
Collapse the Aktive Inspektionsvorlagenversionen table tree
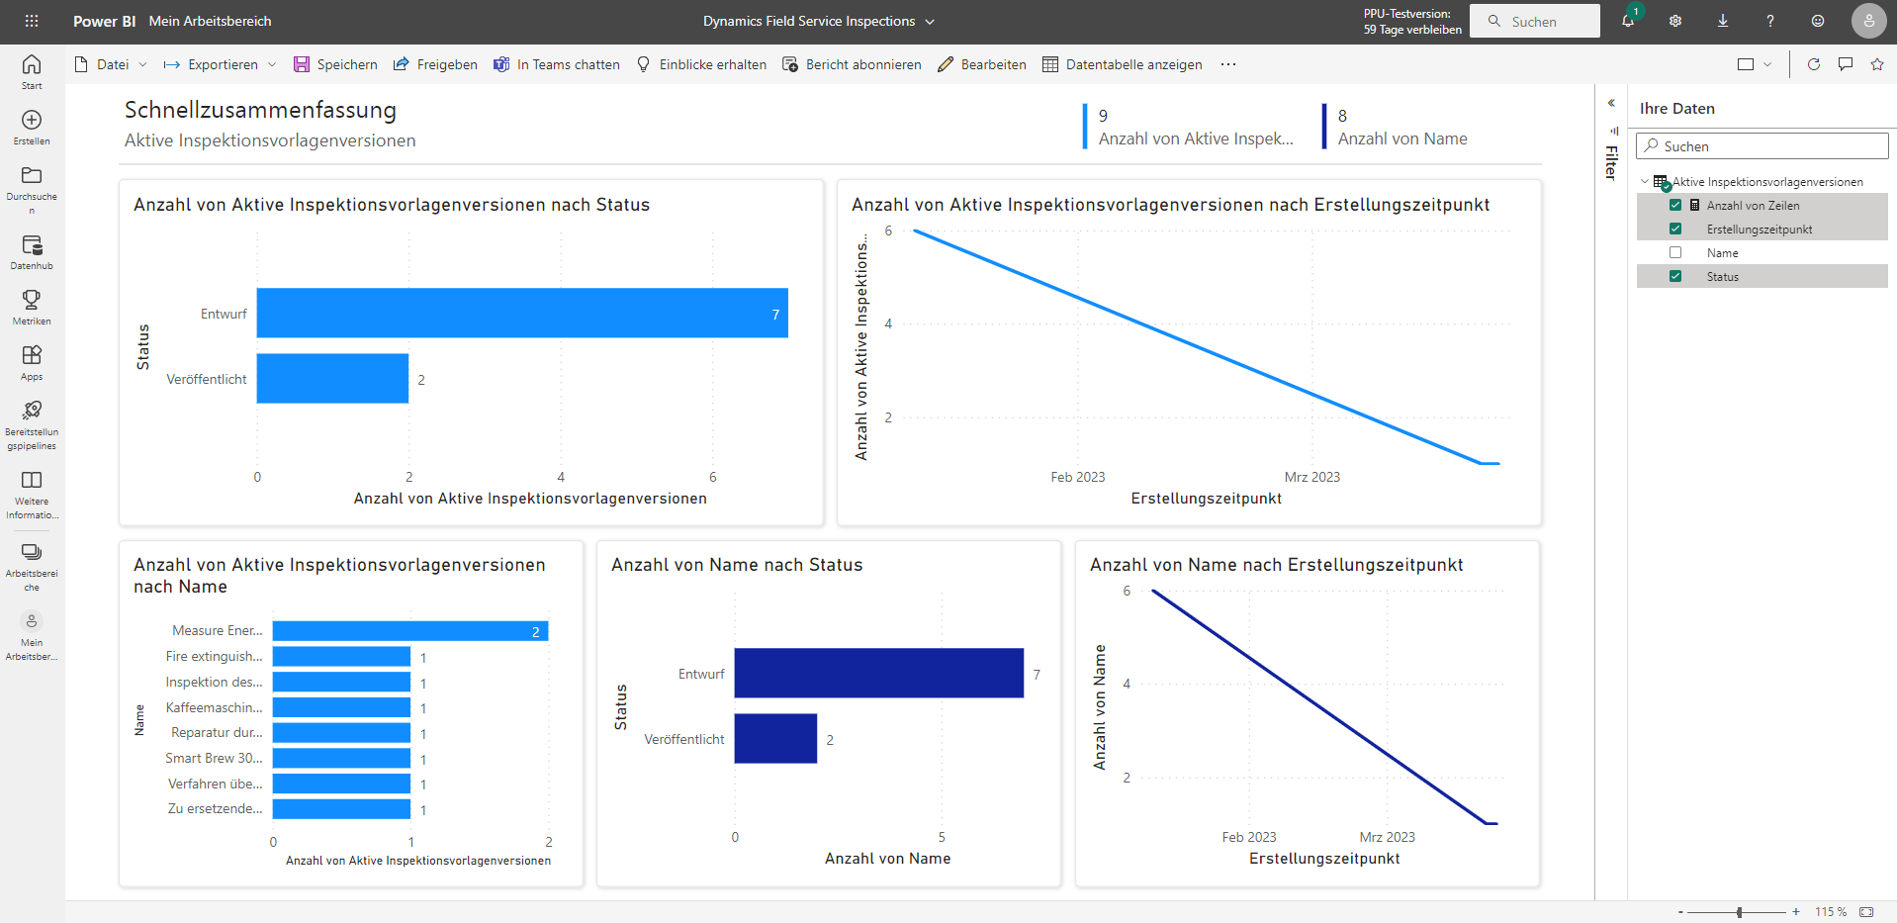(x=1645, y=181)
